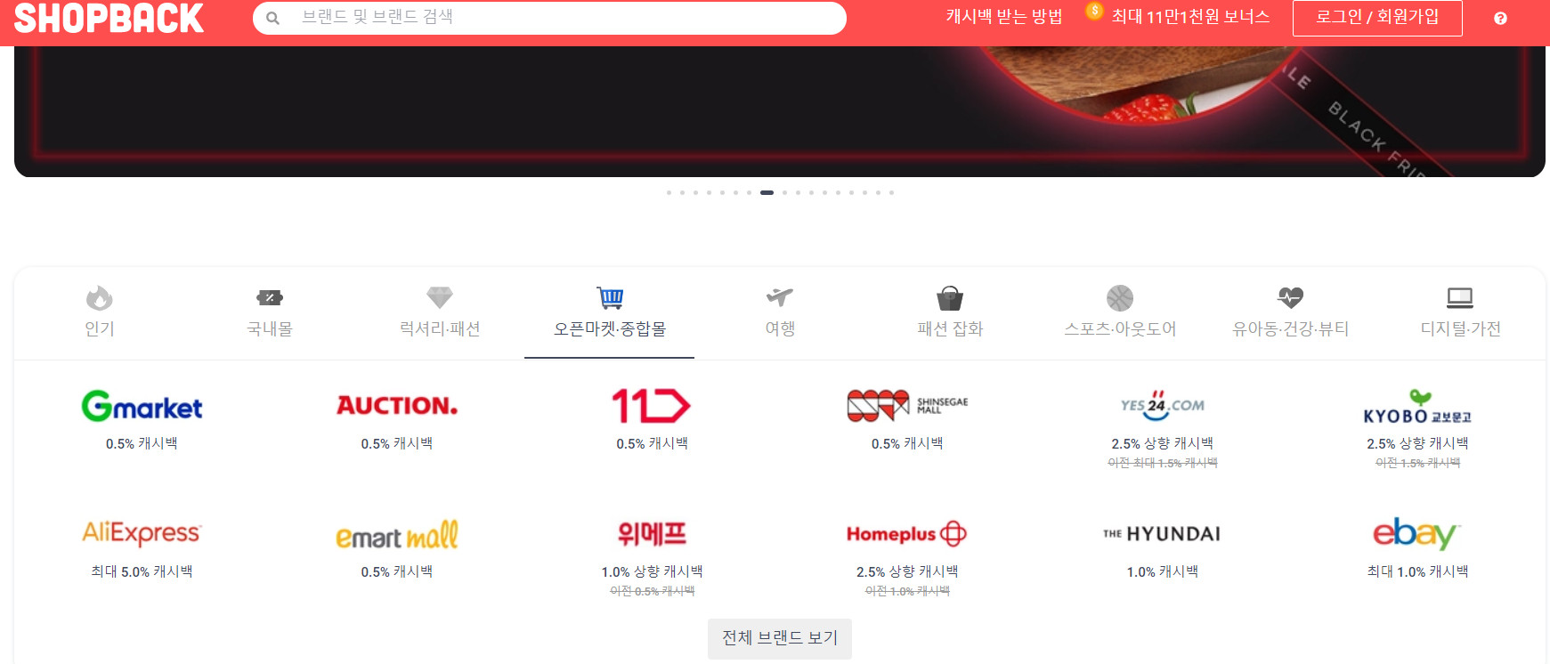Click the 전체 브랜드 보기 button
Viewport: 1550px width, 664px height.
780,638
